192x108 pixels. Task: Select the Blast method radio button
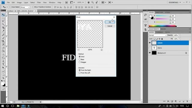click(x=79, y=59)
